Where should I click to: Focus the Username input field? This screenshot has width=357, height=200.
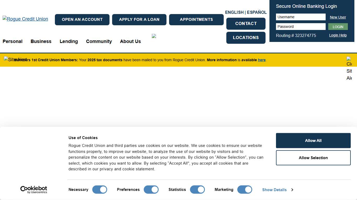pyautogui.click(x=301, y=17)
